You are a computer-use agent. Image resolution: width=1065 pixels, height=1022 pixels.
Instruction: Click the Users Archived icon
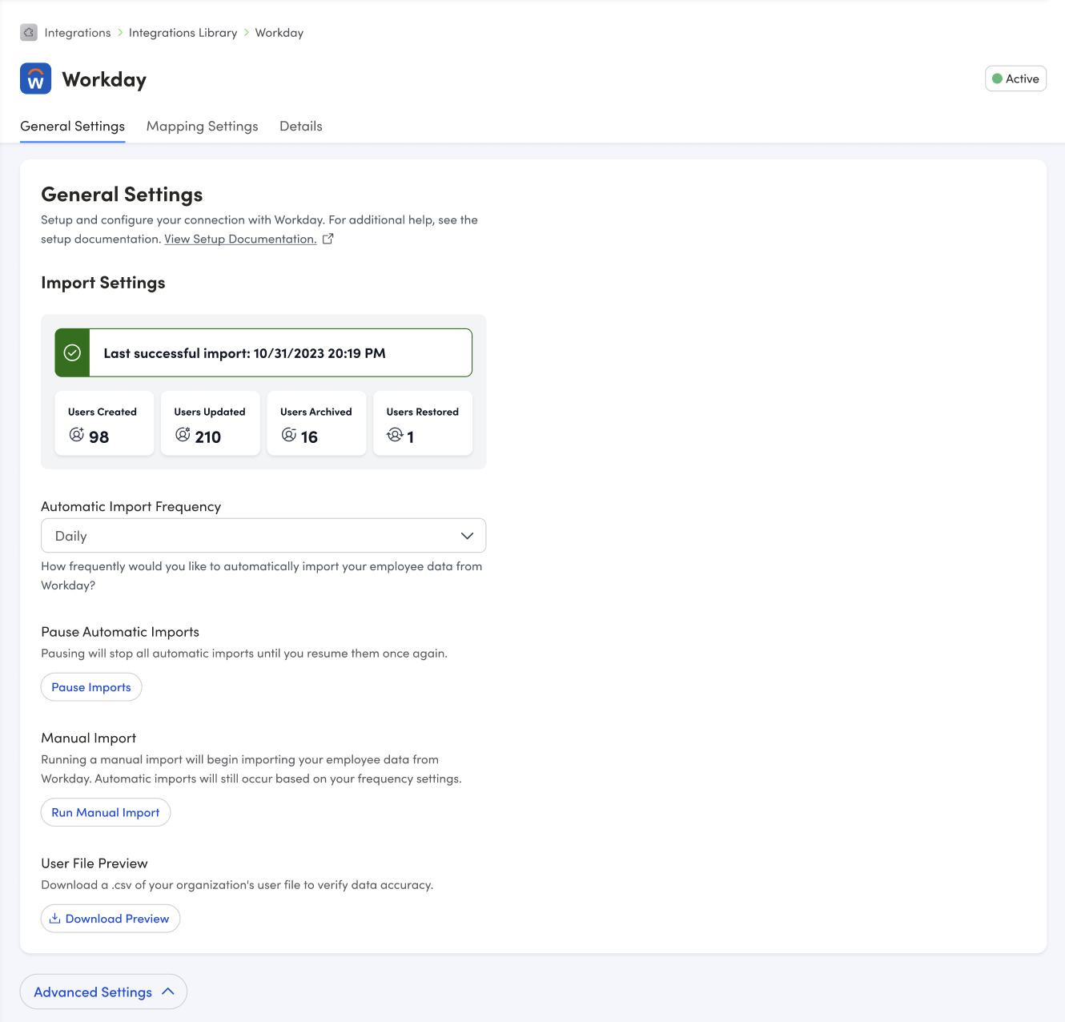coord(289,435)
